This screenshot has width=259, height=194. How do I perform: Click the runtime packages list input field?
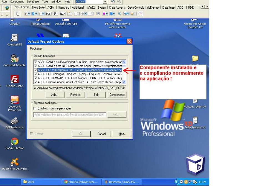click(70, 114)
